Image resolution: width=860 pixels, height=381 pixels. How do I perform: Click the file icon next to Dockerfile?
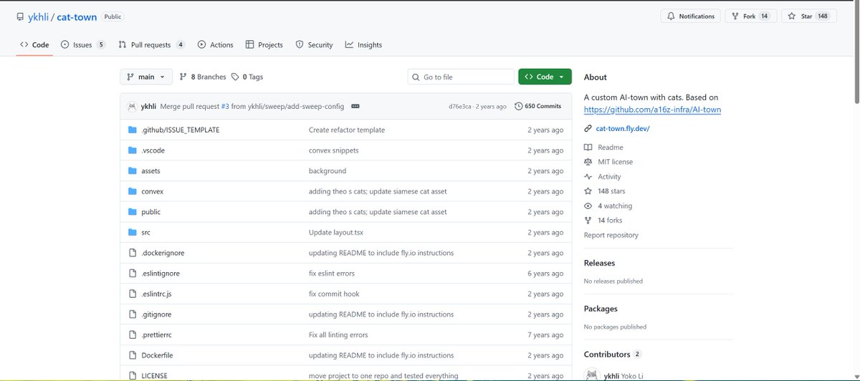[132, 355]
